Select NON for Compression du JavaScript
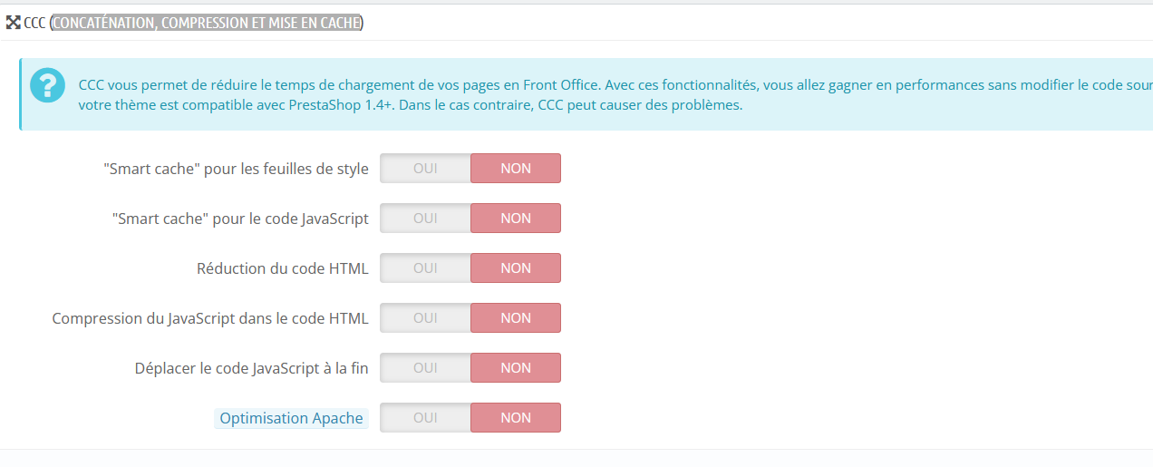The width and height of the screenshot is (1153, 467). click(x=516, y=317)
